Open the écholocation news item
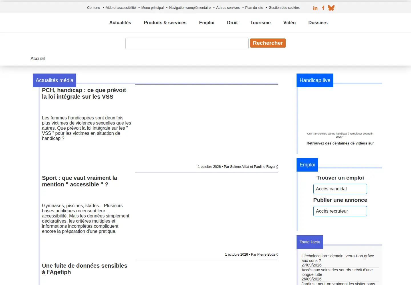The image size is (411, 285). (x=338, y=258)
